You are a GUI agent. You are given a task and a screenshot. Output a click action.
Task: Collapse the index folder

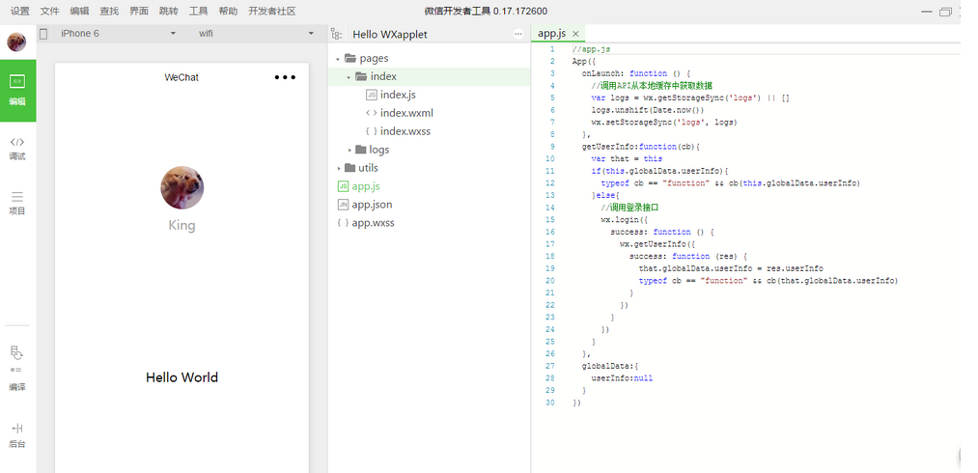click(x=349, y=77)
